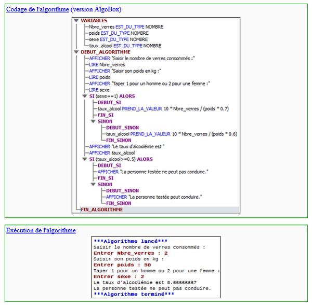Click the '(version AlgoBox)' heading text
This screenshot has width=312, height=305.
tap(96, 9)
